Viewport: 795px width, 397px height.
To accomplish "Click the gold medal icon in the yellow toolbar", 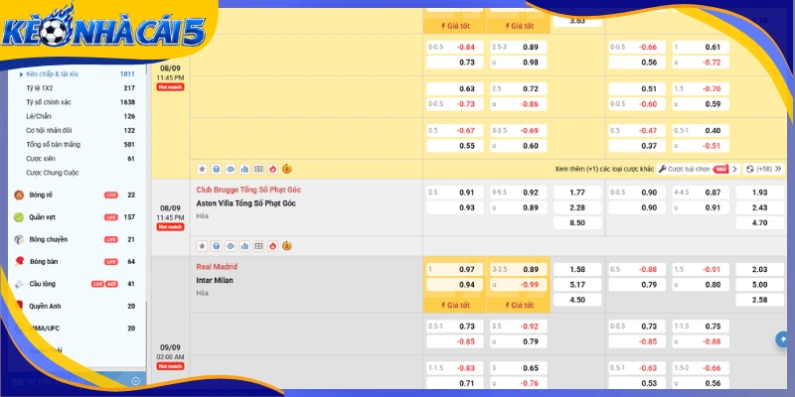I will [x=287, y=169].
